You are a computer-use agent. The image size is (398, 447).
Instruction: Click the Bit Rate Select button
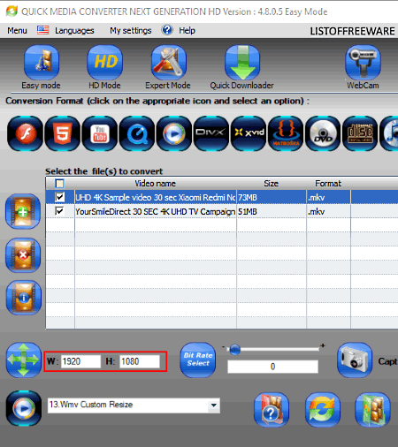198,360
